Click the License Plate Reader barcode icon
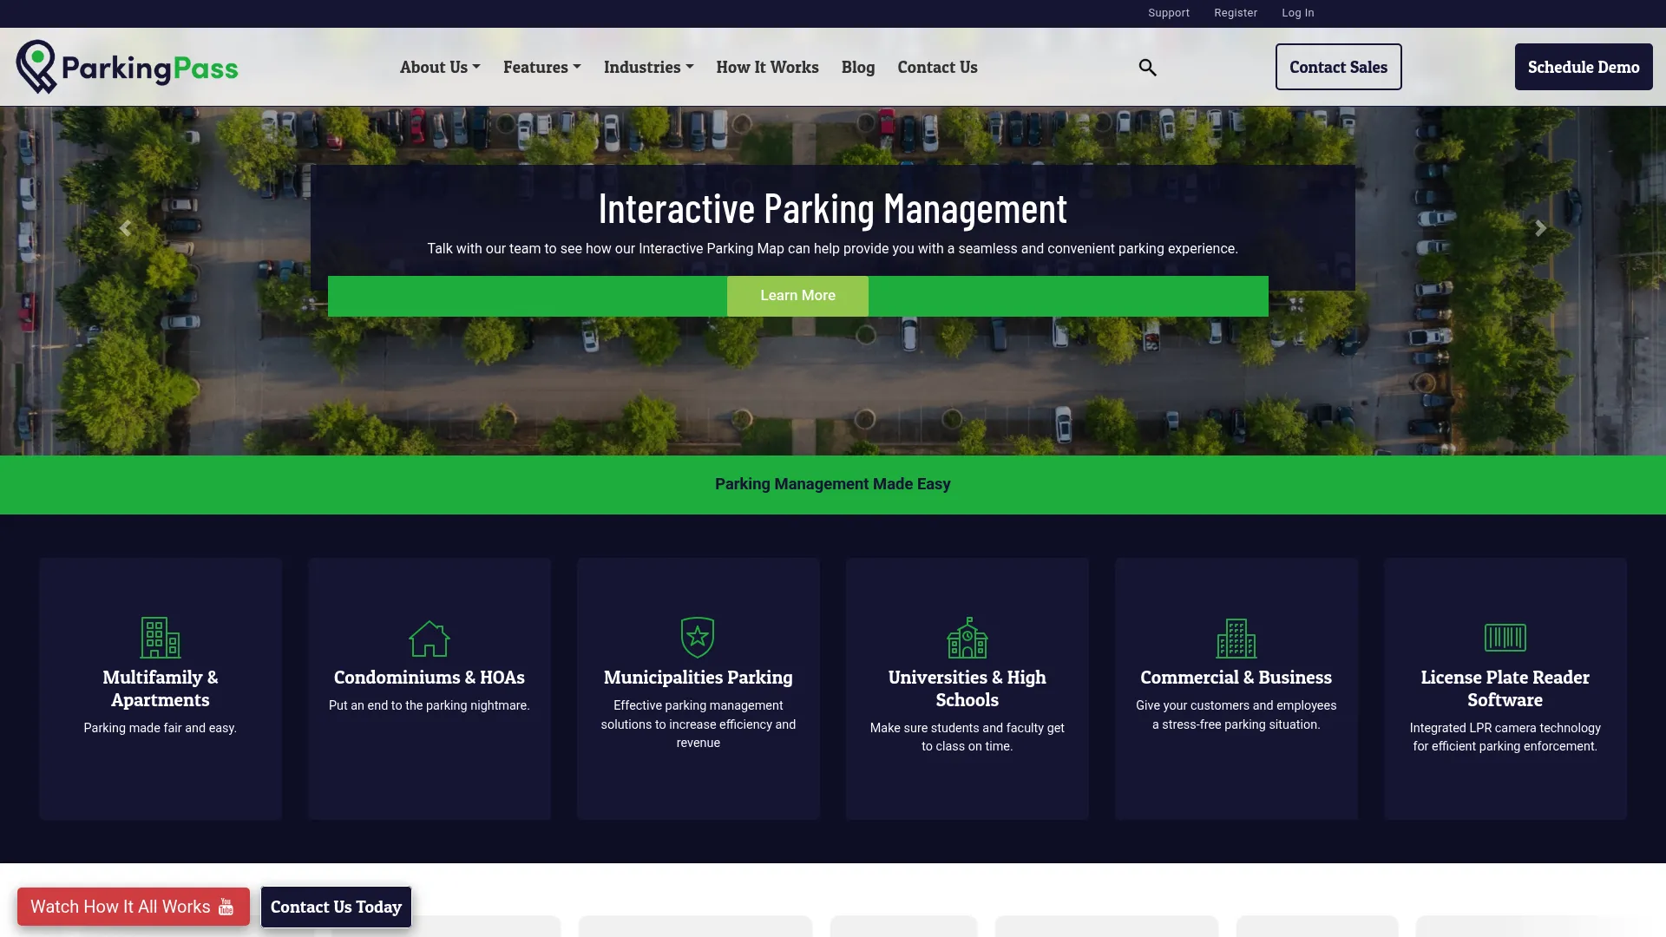 pyautogui.click(x=1505, y=638)
